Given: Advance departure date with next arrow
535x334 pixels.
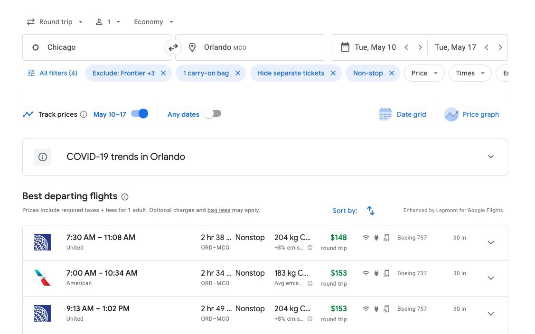Looking at the screenshot, I should (420, 47).
